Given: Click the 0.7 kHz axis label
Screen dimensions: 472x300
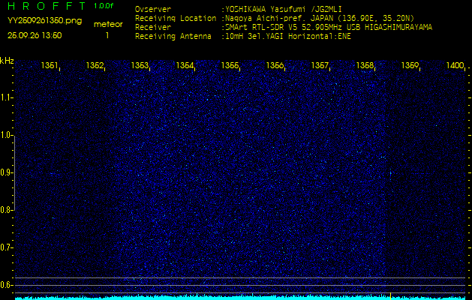Looking at the screenshot, I should tap(5, 247).
